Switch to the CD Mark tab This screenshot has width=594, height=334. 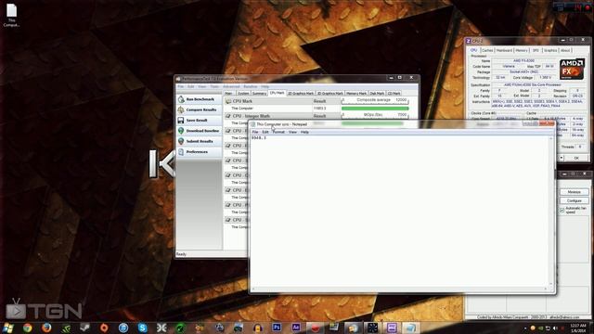pyautogui.click(x=394, y=94)
